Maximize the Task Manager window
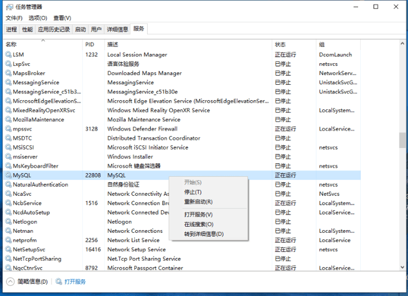The height and width of the screenshot is (296, 408). pyautogui.click(x=376, y=7)
